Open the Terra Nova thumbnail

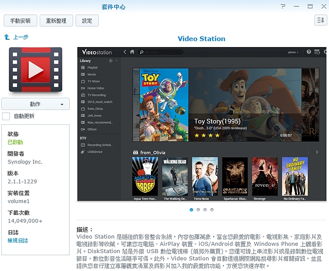(x=205, y=176)
